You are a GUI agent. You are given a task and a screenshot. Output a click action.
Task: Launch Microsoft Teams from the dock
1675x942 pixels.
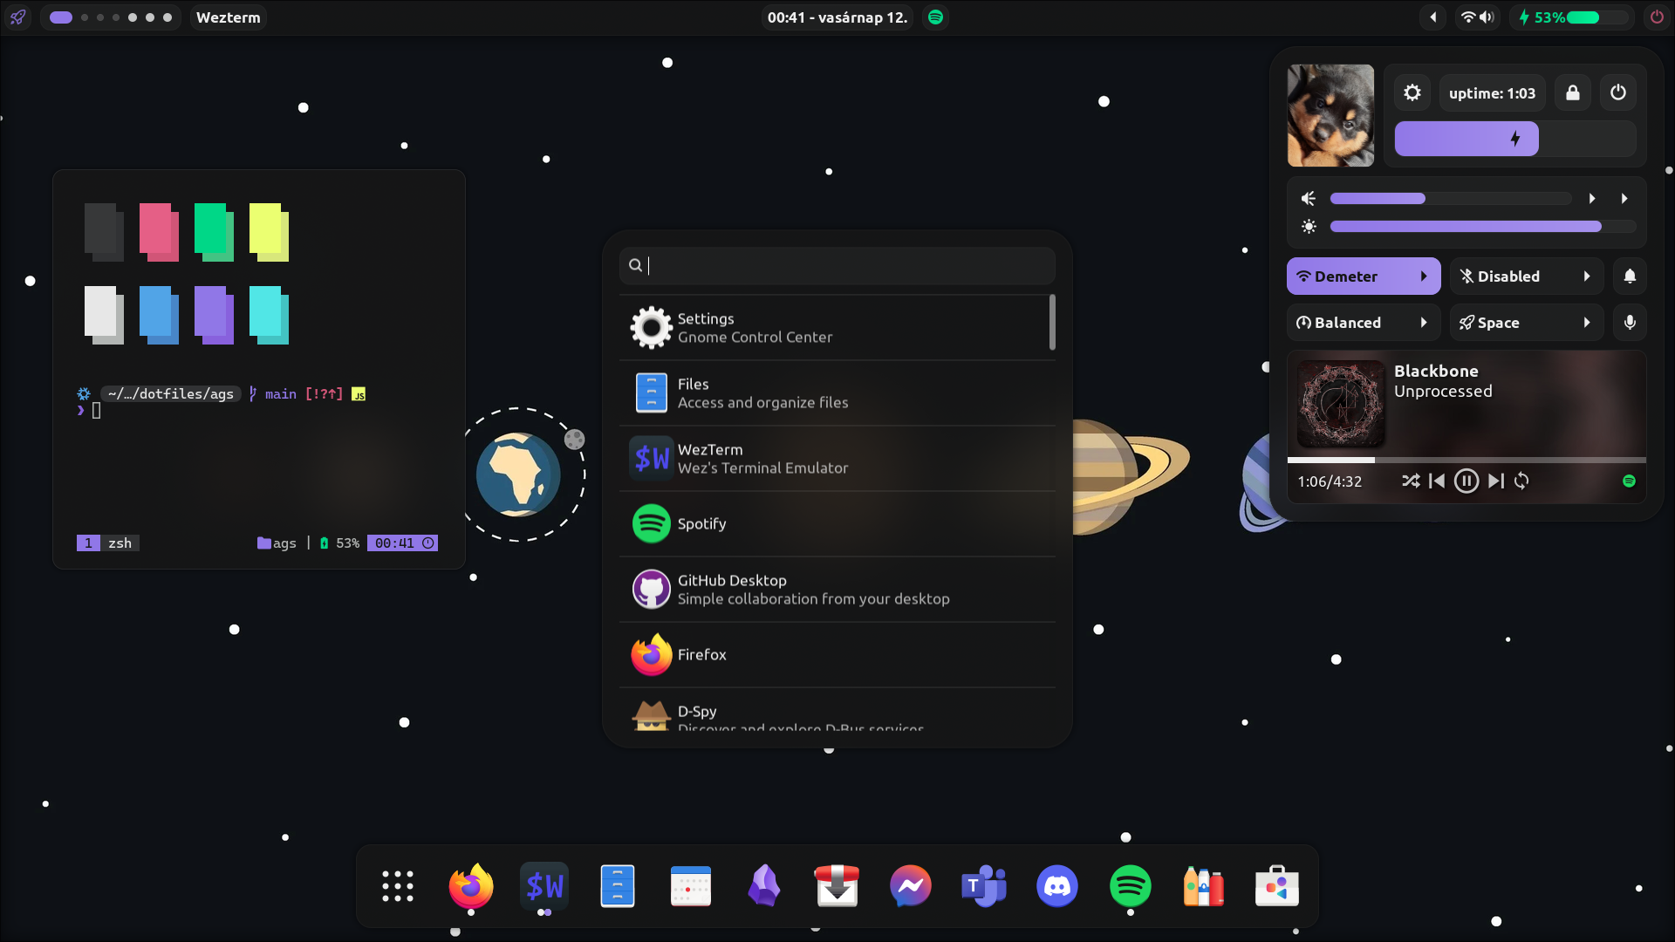click(x=983, y=886)
